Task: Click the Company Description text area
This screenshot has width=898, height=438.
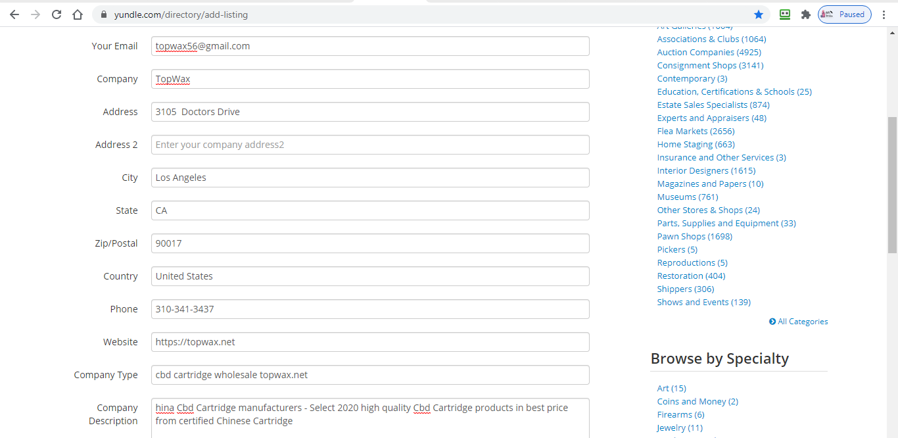Action: 370,418
